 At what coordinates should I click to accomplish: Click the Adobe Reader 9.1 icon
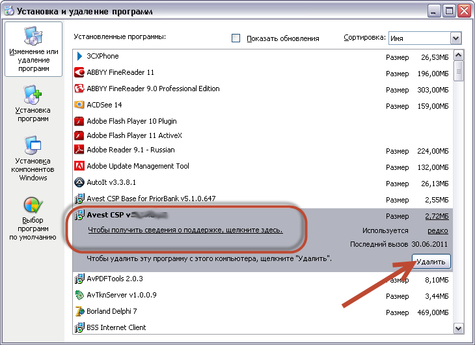pyautogui.click(x=79, y=151)
